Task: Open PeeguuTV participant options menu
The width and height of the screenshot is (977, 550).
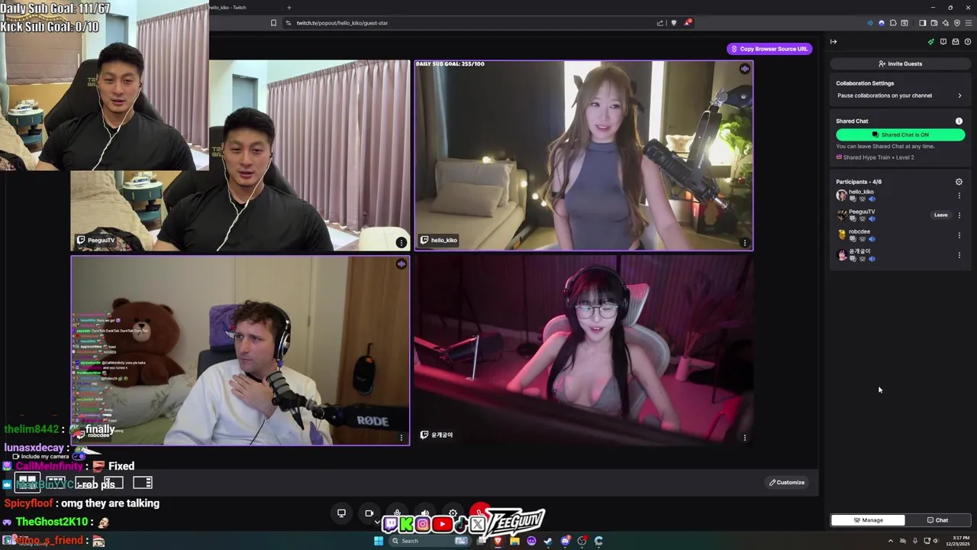Action: coord(959,215)
